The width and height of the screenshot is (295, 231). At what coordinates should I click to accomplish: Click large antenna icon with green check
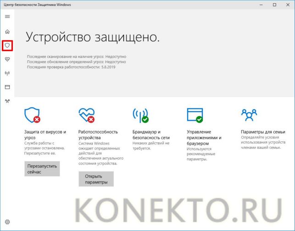tap(140, 115)
